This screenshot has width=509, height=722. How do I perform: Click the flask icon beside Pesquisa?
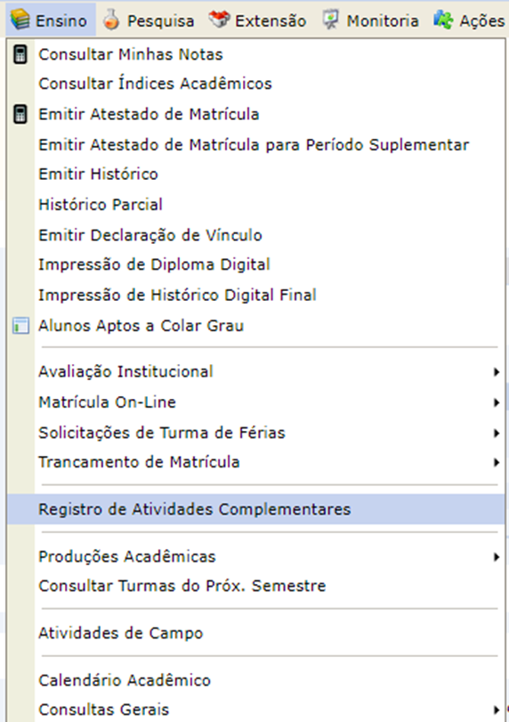[x=111, y=20]
